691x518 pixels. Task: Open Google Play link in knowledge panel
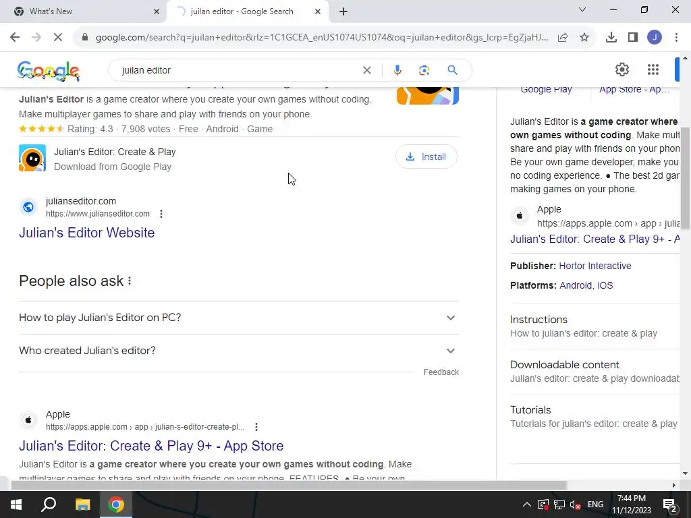pos(546,90)
